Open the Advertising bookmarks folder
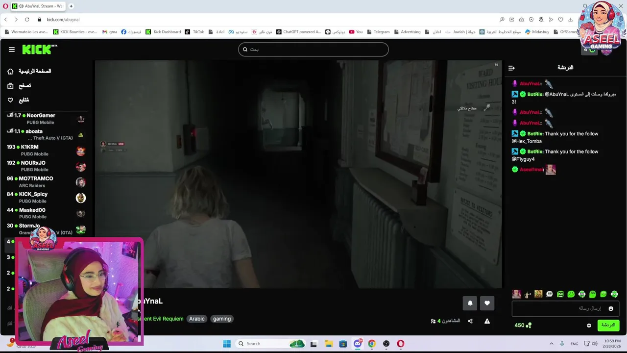Screen dimensions: 627x353 [x=407, y=32]
